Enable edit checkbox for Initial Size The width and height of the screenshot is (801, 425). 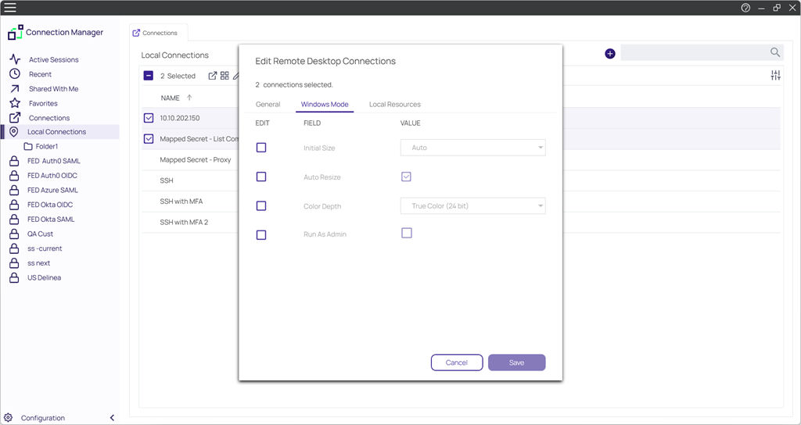point(261,148)
